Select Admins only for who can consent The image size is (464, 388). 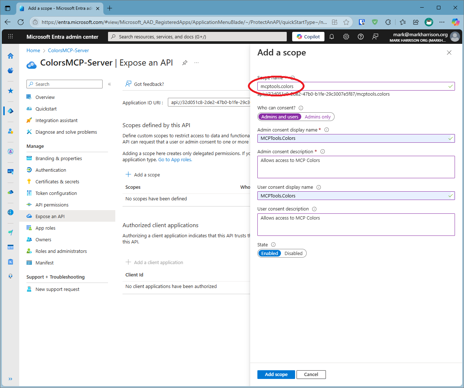[x=318, y=117]
